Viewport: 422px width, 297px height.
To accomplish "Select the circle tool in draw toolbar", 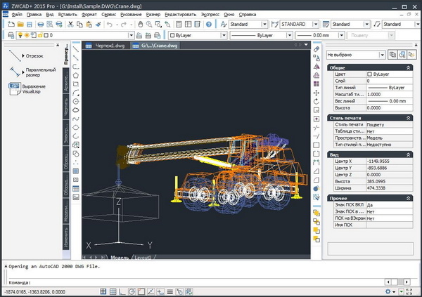I will click(75, 100).
